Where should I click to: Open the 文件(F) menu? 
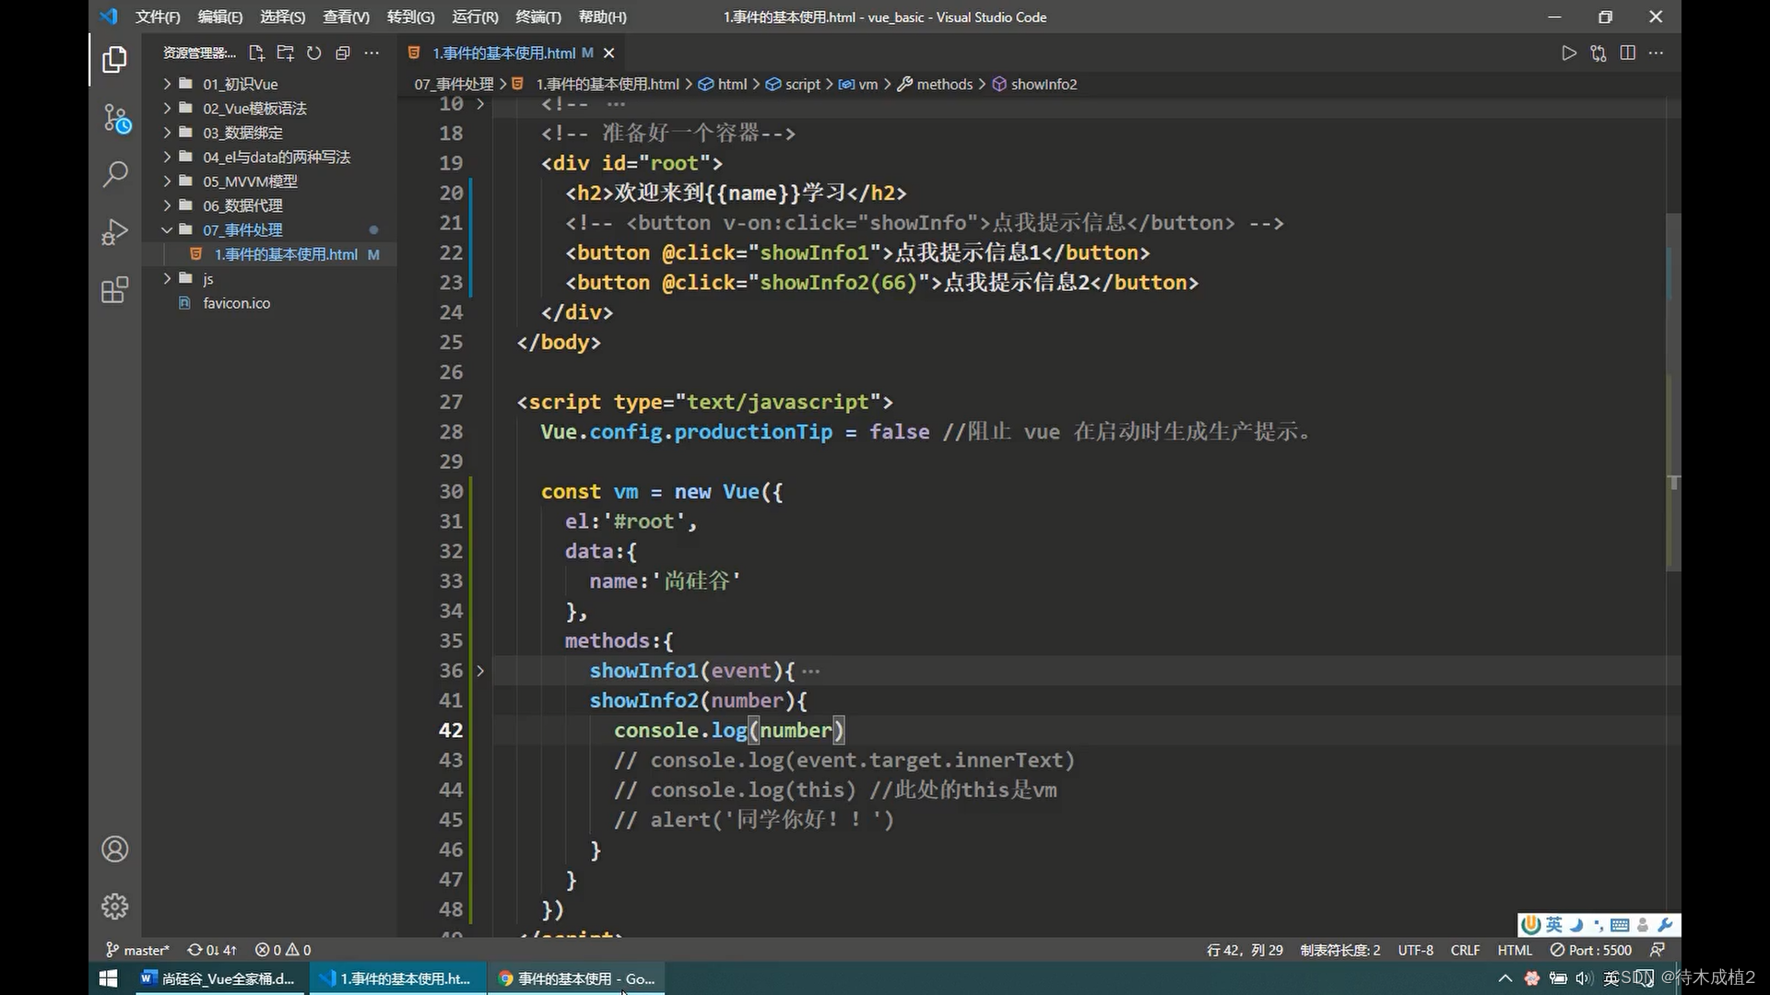point(158,17)
